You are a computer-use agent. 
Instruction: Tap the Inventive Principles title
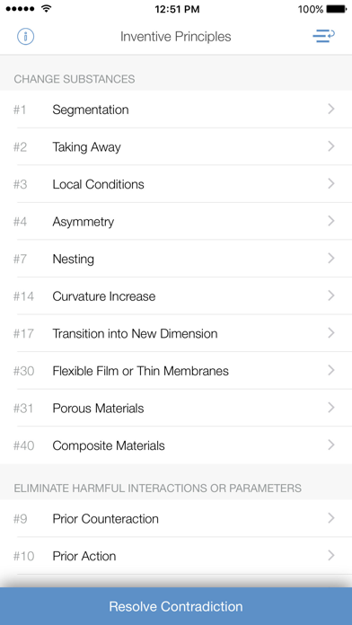click(175, 37)
